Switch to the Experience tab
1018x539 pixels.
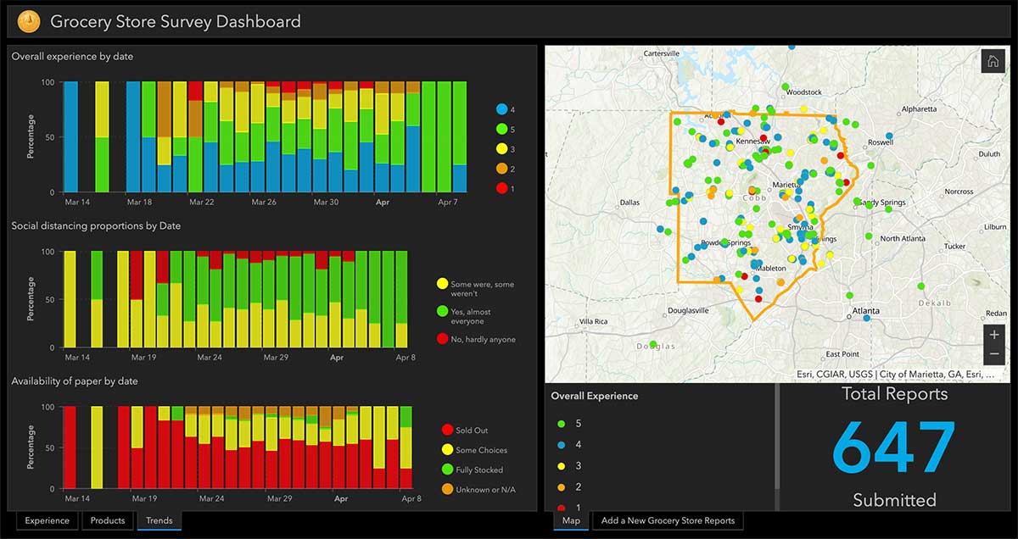pyautogui.click(x=47, y=520)
